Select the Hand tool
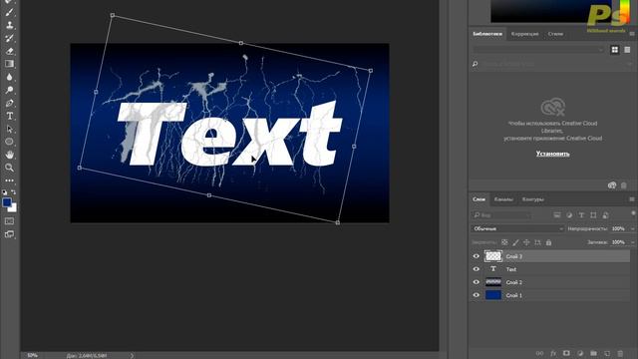This screenshot has width=638, height=359. (x=9, y=155)
